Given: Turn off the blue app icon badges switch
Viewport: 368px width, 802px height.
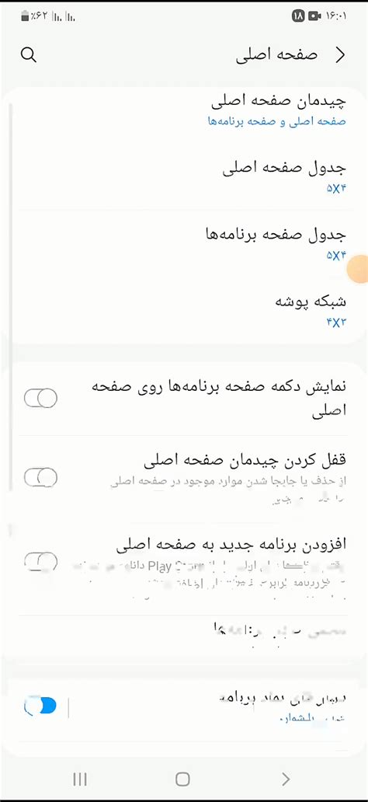Looking at the screenshot, I should tap(40, 706).
